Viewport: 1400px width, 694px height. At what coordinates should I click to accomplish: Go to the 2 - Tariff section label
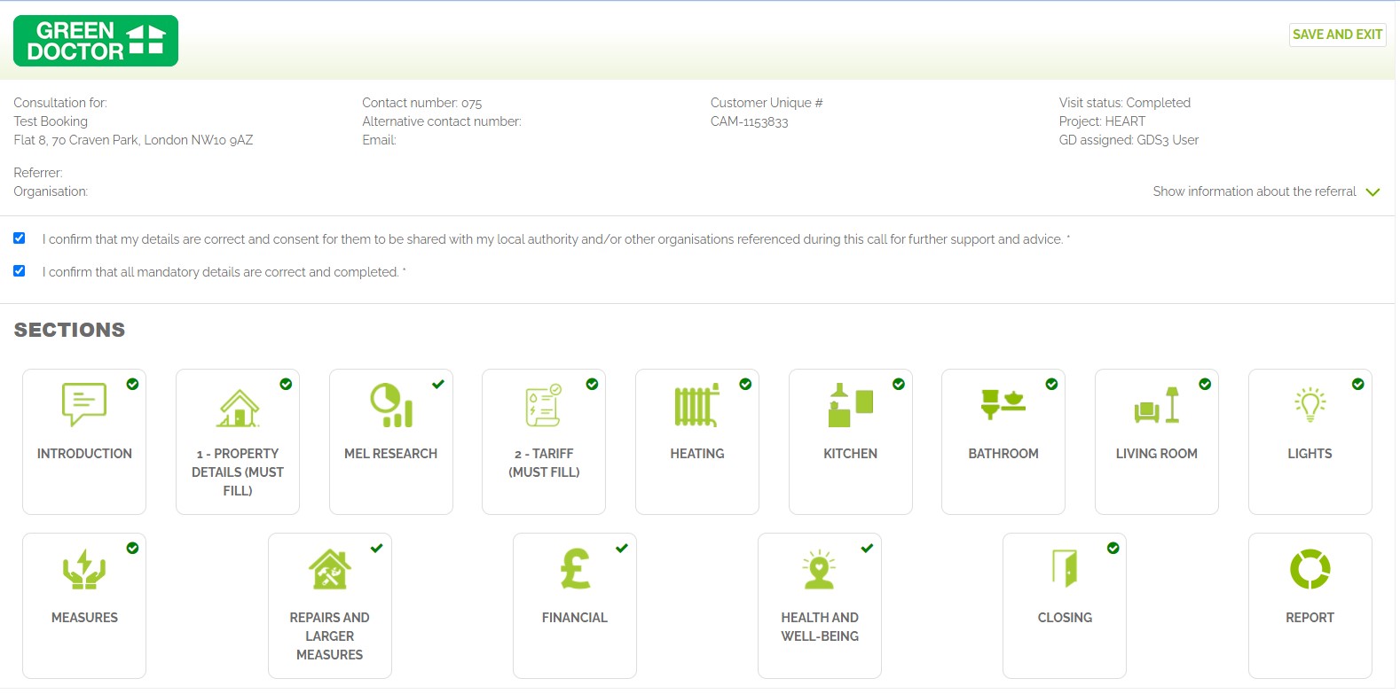(544, 463)
